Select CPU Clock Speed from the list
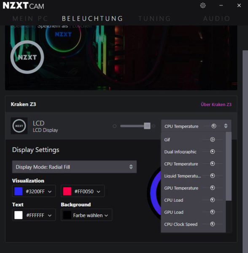248x253 pixels. click(x=193, y=224)
